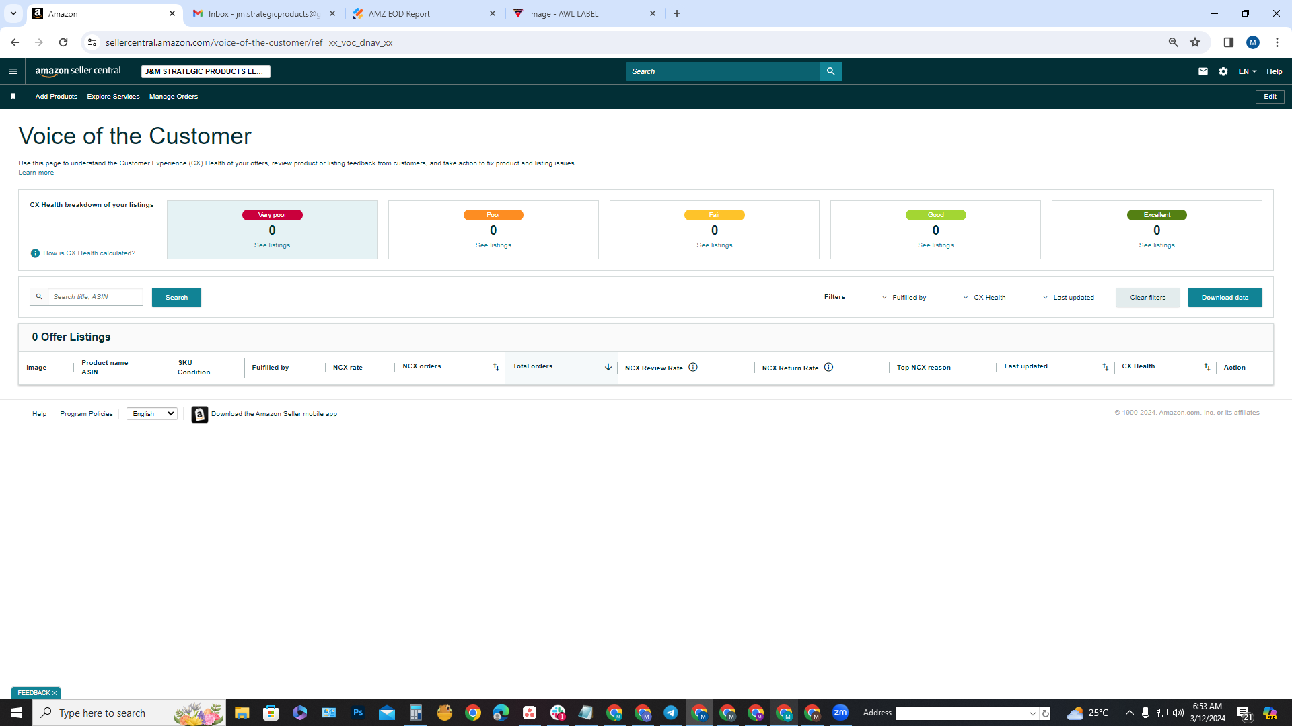Screen dimensions: 1292x726
Task: Click the zoom magnifier icon in the address bar
Action: click(1174, 42)
